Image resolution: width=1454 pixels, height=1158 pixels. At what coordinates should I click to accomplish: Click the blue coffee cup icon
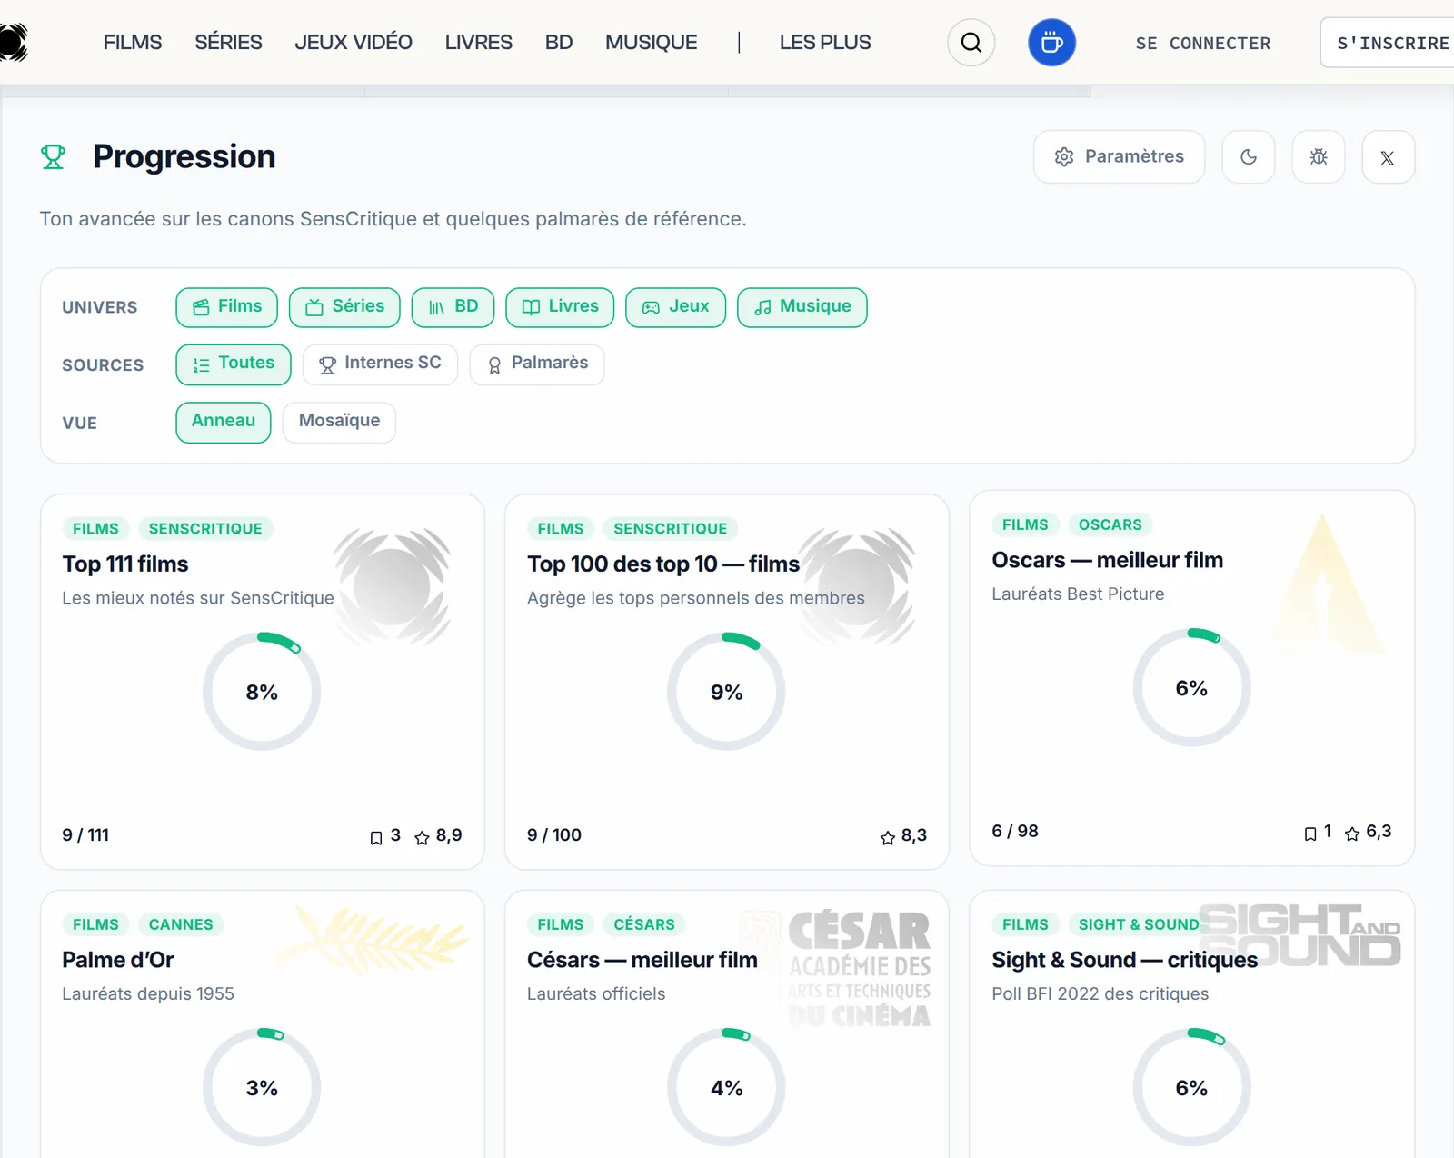coord(1051,43)
